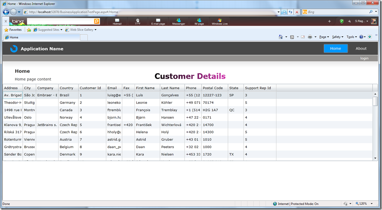
Task: Click the Home navigation button in app
Action: point(336,49)
